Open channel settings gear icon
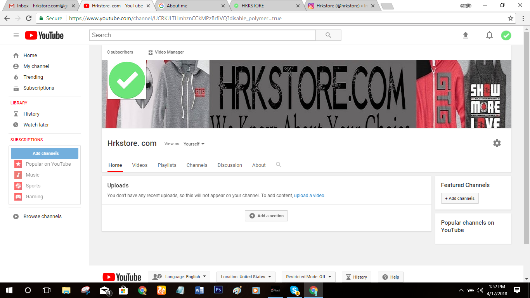 (497, 143)
